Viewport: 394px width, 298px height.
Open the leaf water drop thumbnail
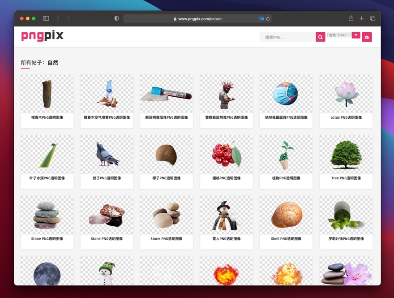pyautogui.click(x=47, y=155)
